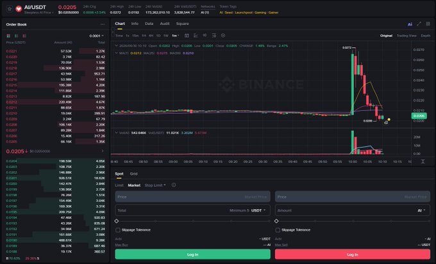
Task: Expand chart to fullscreen with arrows icon
Action: coord(419,24)
